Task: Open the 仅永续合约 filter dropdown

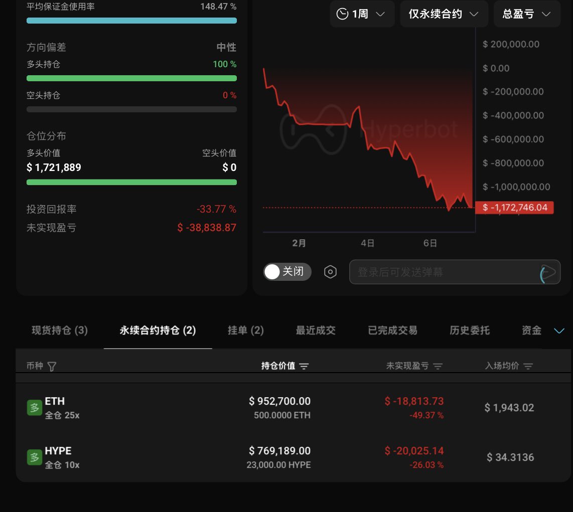Action: 444,14
